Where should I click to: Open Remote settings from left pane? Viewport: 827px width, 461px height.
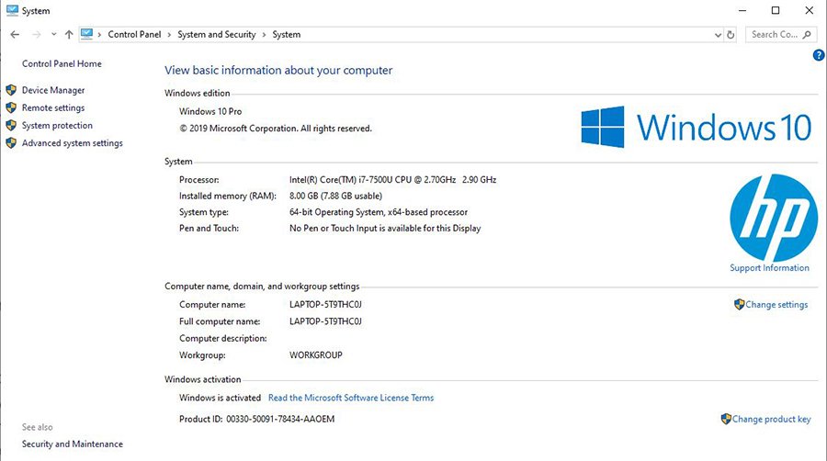click(53, 107)
